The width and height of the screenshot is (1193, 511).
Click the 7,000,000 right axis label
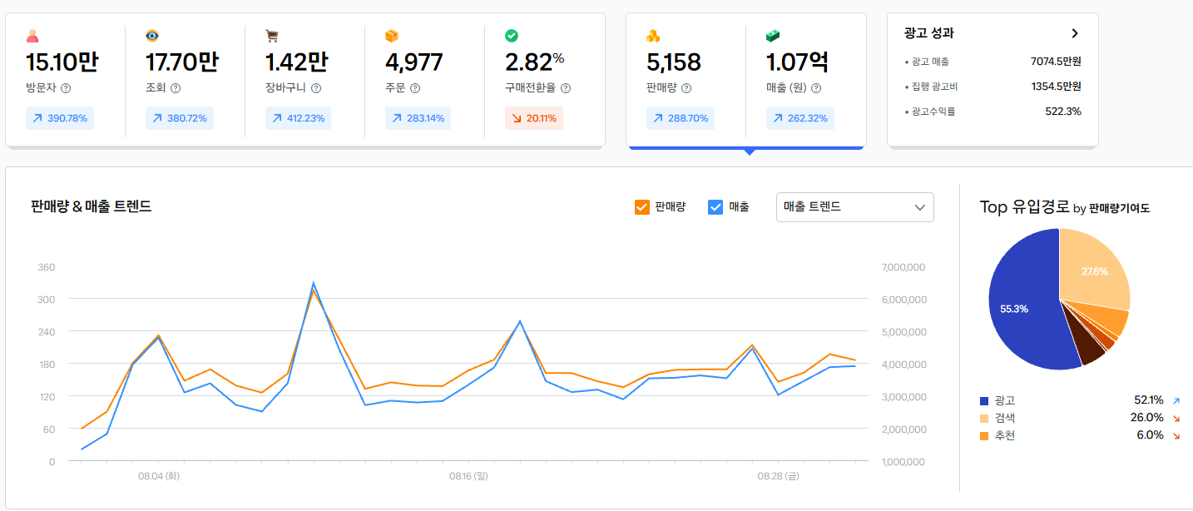point(902,268)
